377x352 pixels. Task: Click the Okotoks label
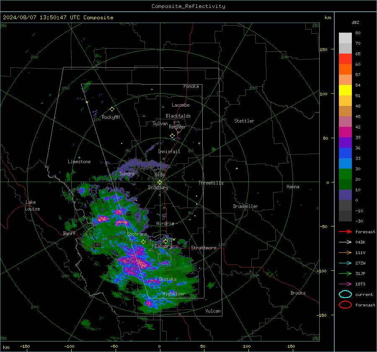168,279
